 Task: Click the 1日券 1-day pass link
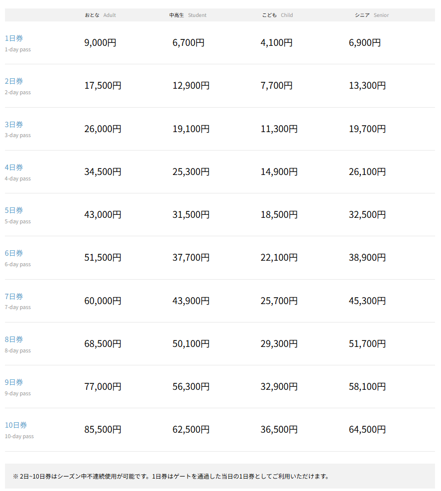14,38
